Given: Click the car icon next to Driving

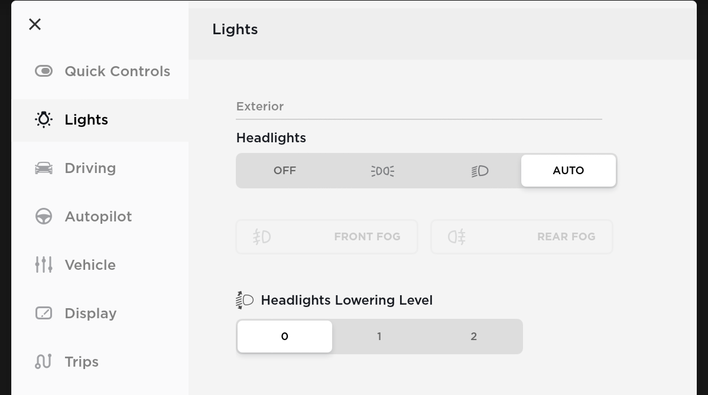Looking at the screenshot, I should (44, 168).
